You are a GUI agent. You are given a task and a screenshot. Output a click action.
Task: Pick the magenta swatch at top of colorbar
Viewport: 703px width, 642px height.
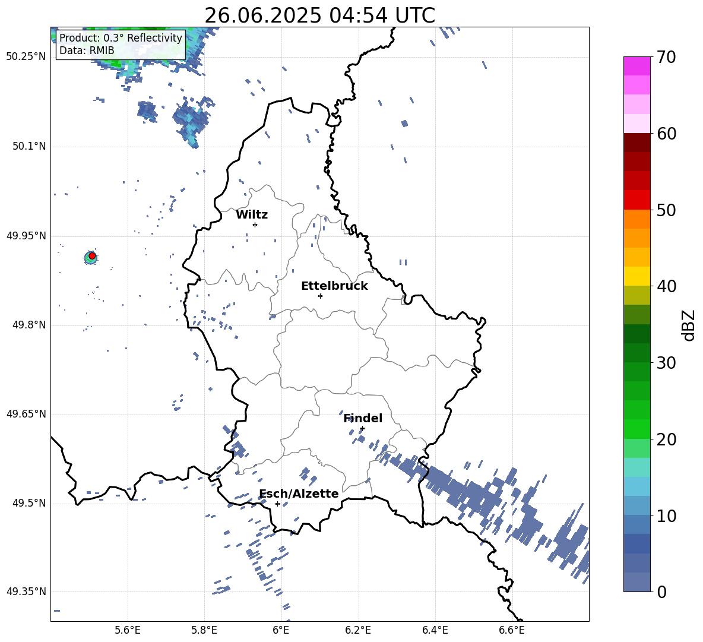(x=637, y=66)
